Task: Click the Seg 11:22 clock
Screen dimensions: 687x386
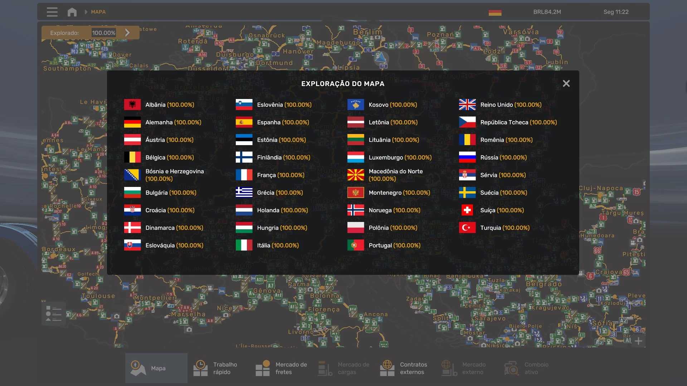Action: [615, 12]
